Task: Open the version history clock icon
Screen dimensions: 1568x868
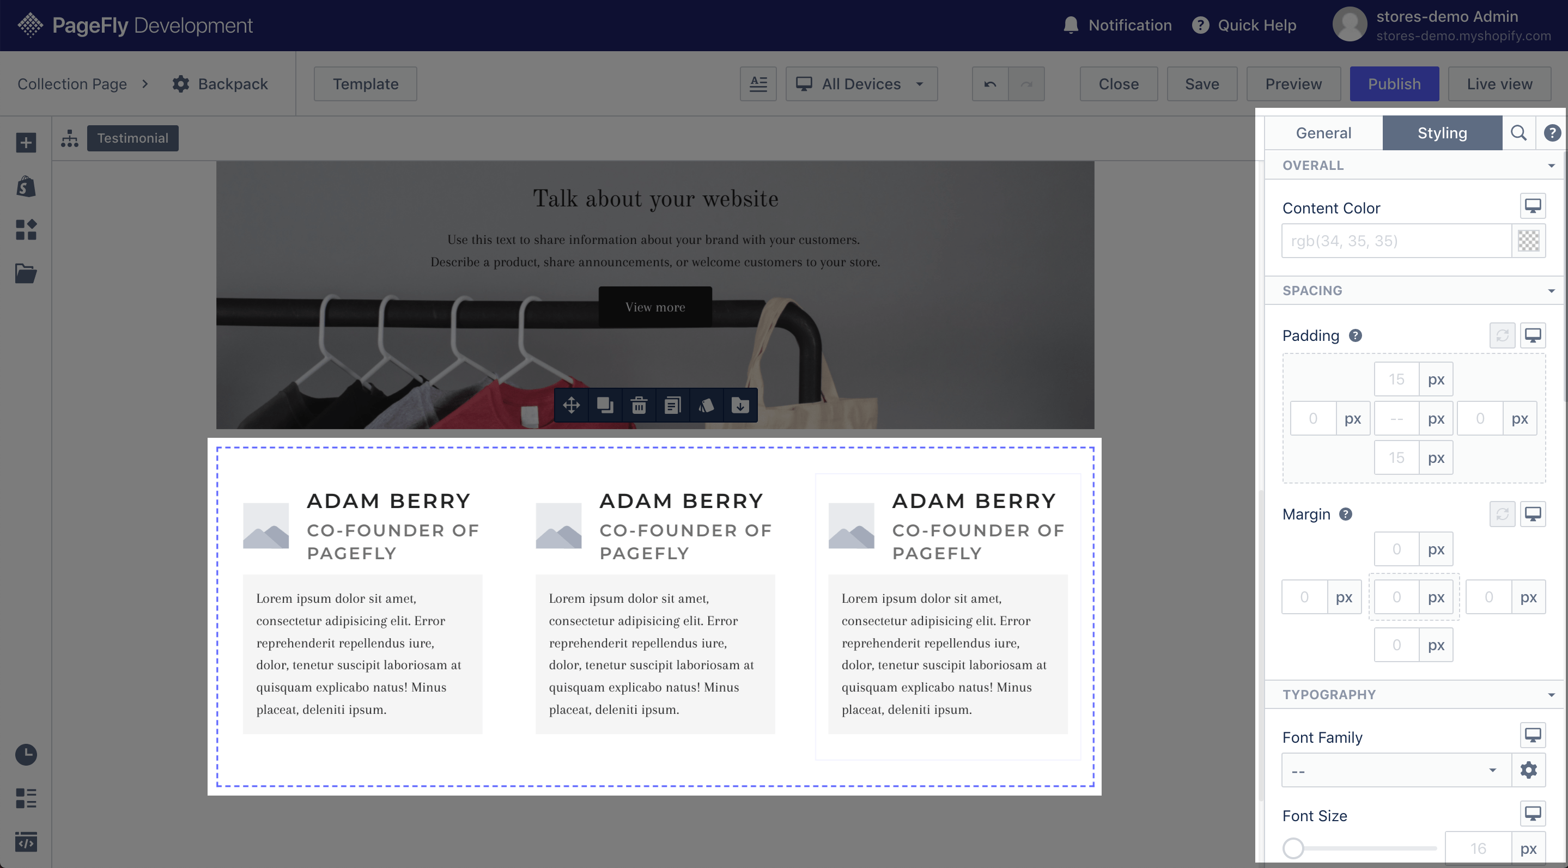Action: coord(26,755)
